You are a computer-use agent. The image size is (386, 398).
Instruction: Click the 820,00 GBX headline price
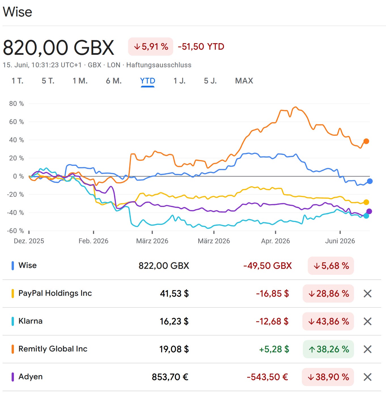tap(58, 47)
